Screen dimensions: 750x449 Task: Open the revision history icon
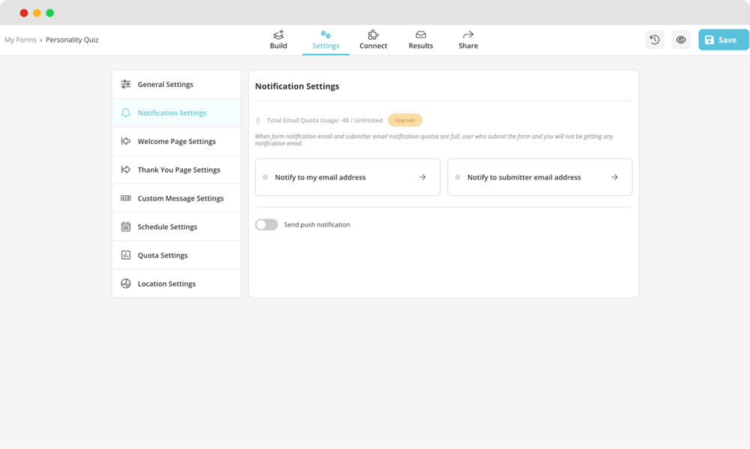[x=654, y=39]
